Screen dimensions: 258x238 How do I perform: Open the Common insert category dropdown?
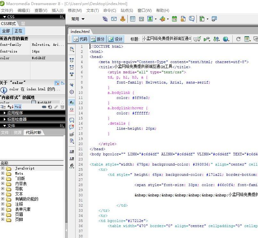[78, 19]
